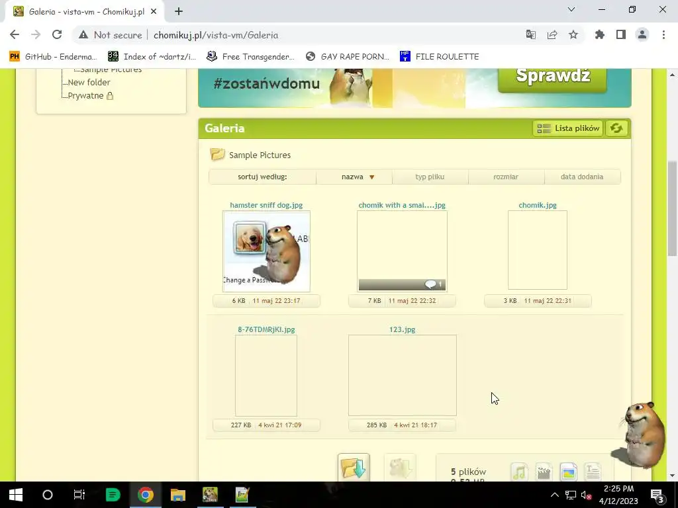This screenshot has width=678, height=508.
Task: Open the Index of ~dartz bookmark
Action: [x=152, y=57]
